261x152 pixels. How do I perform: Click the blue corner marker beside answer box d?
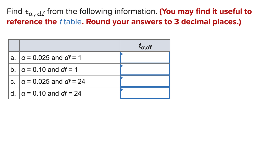tap(121, 89)
